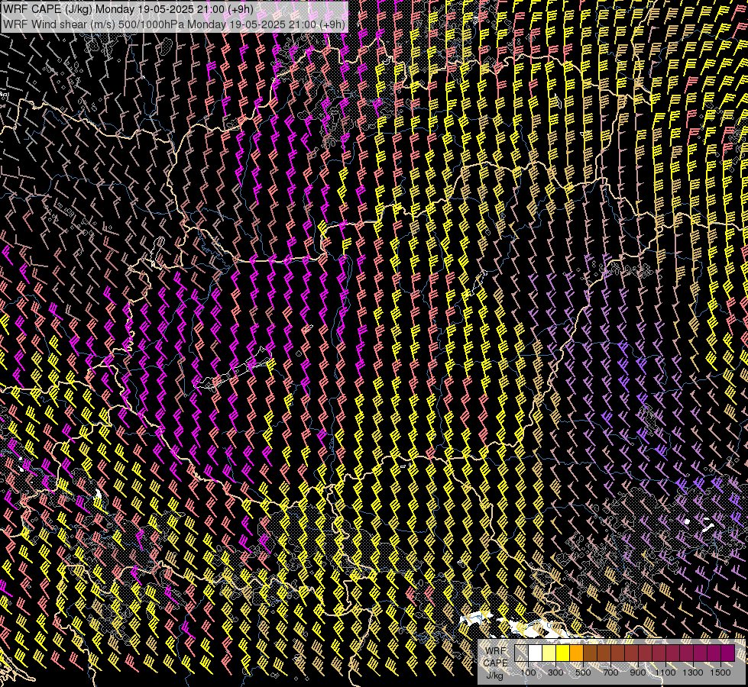748x687 pixels.
Task: Click the WRF CAPE title line
Action: click(128, 8)
